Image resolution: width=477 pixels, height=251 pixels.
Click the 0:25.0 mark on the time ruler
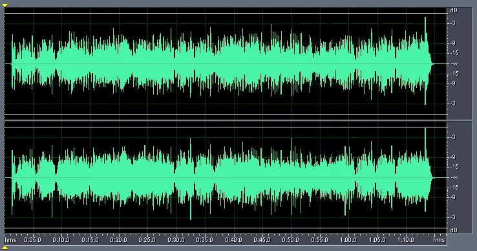point(147,240)
